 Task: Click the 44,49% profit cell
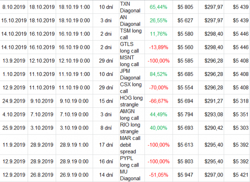click(x=159, y=114)
